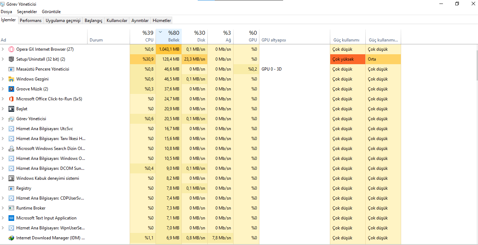The image size is (478, 245).
Task: Click the Microsoft Text Input Application icon
Action: pyautogui.click(x=11, y=218)
